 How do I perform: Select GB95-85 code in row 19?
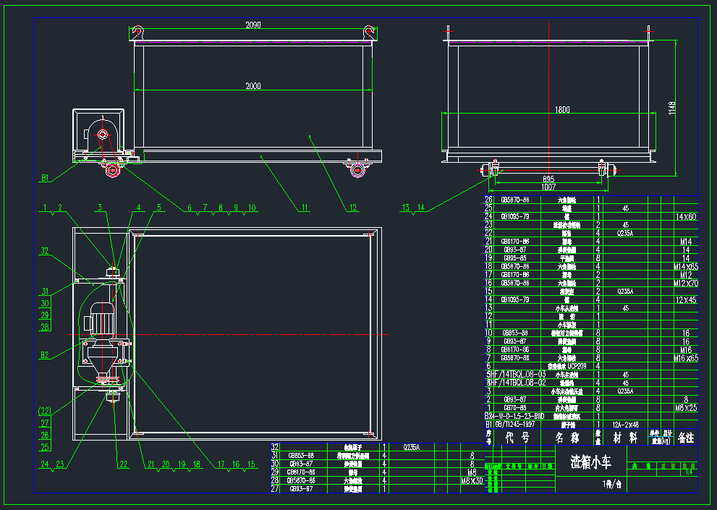[514, 258]
